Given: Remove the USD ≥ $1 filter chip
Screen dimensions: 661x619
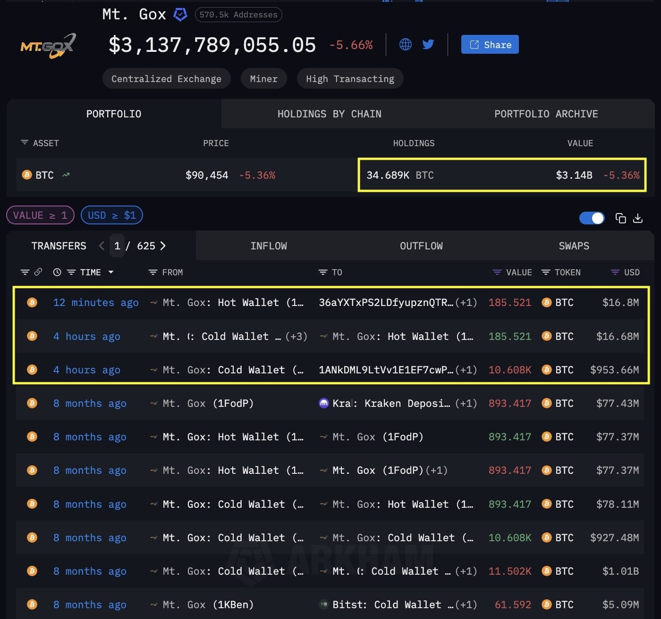Looking at the screenshot, I should click(111, 215).
